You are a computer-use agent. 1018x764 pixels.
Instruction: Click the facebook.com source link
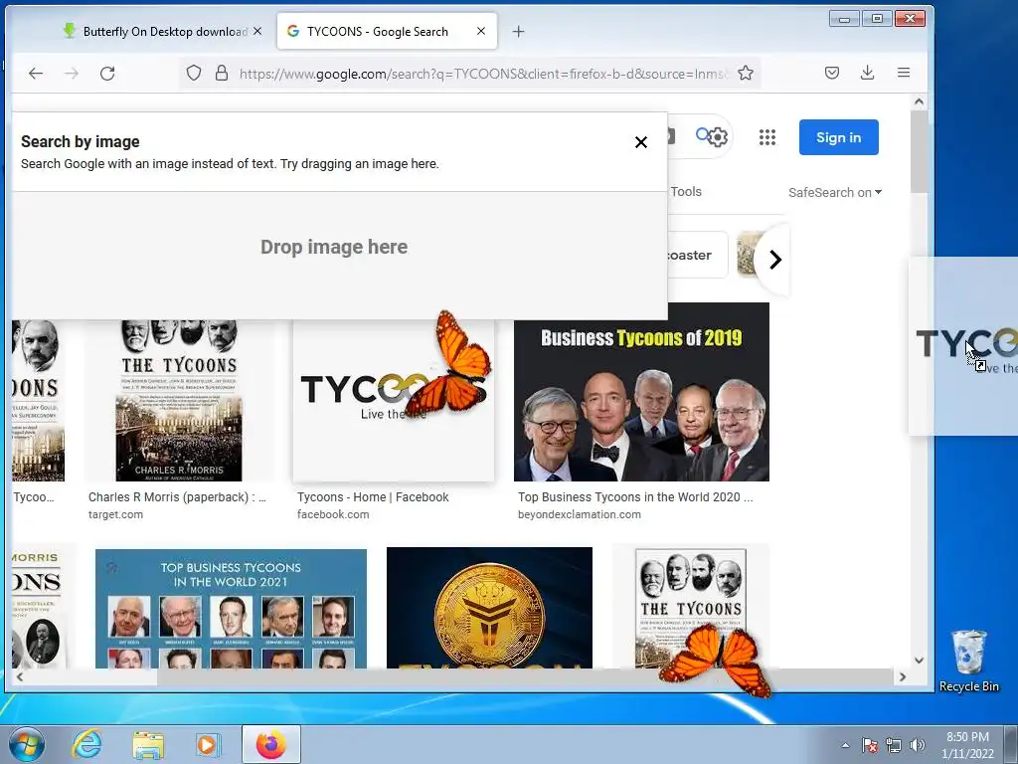coord(333,514)
